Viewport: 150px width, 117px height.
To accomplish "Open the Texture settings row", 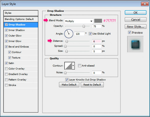I will 21,58.
